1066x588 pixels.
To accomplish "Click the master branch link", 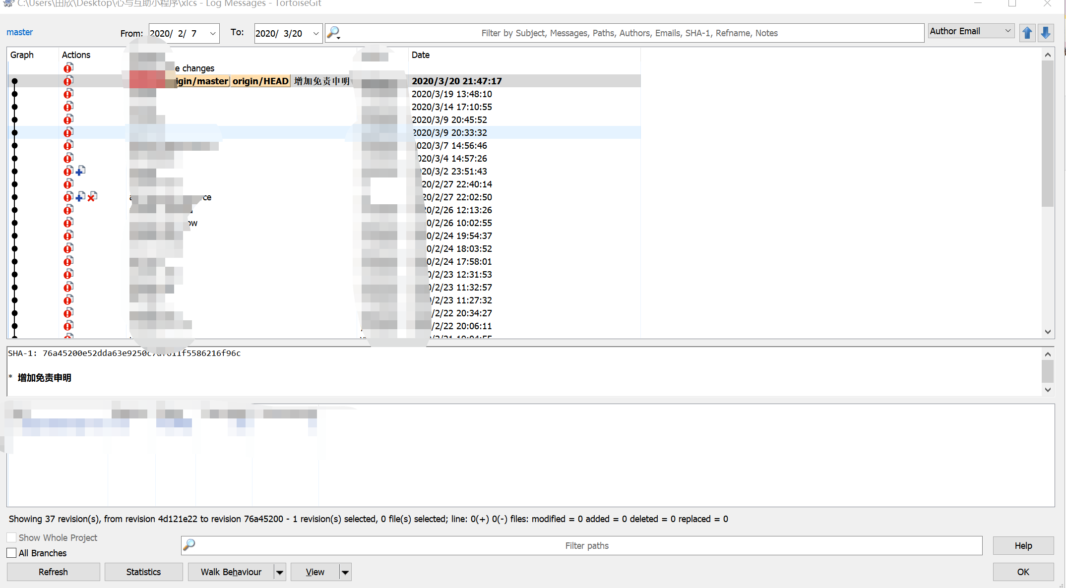I will [19, 32].
